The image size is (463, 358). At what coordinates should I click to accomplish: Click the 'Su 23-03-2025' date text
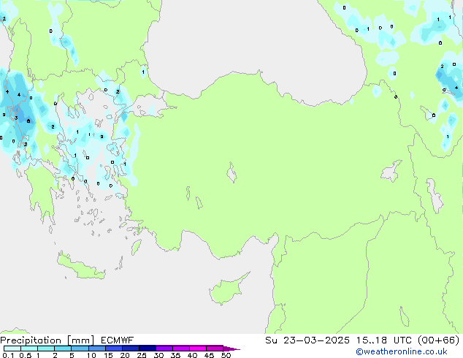[307, 340]
